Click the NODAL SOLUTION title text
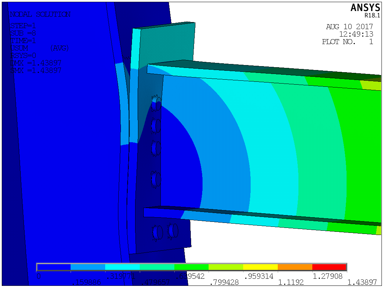The image size is (384, 288). click(40, 15)
